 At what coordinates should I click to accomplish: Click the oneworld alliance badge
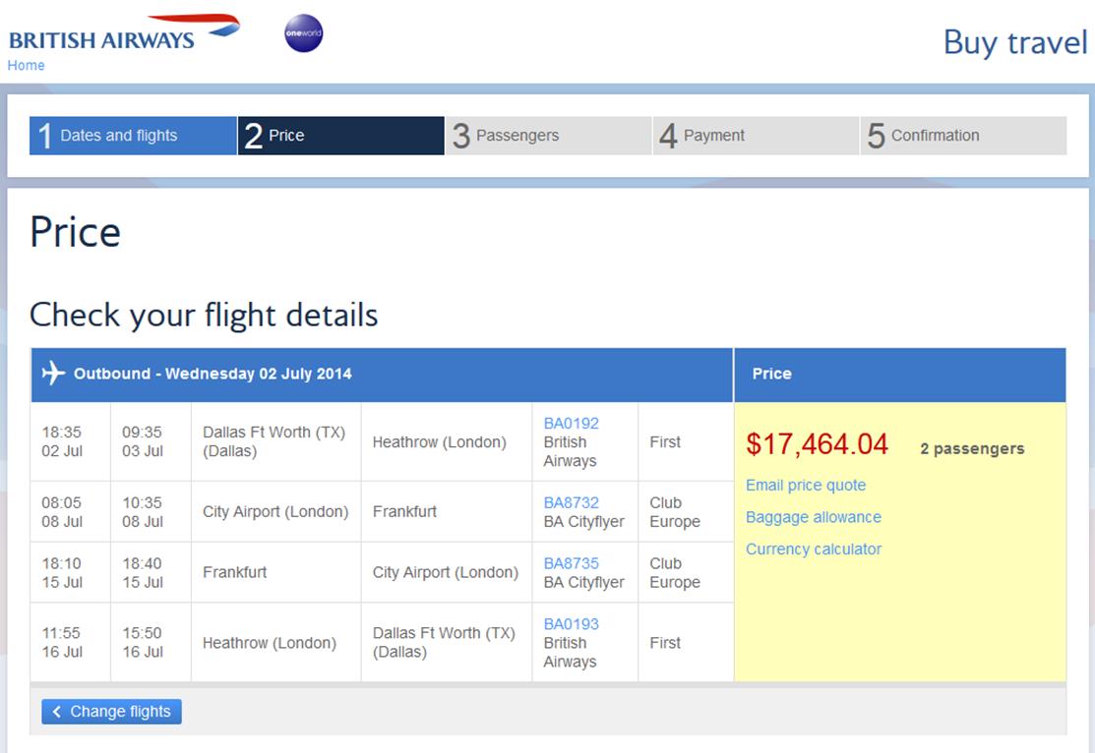(303, 33)
